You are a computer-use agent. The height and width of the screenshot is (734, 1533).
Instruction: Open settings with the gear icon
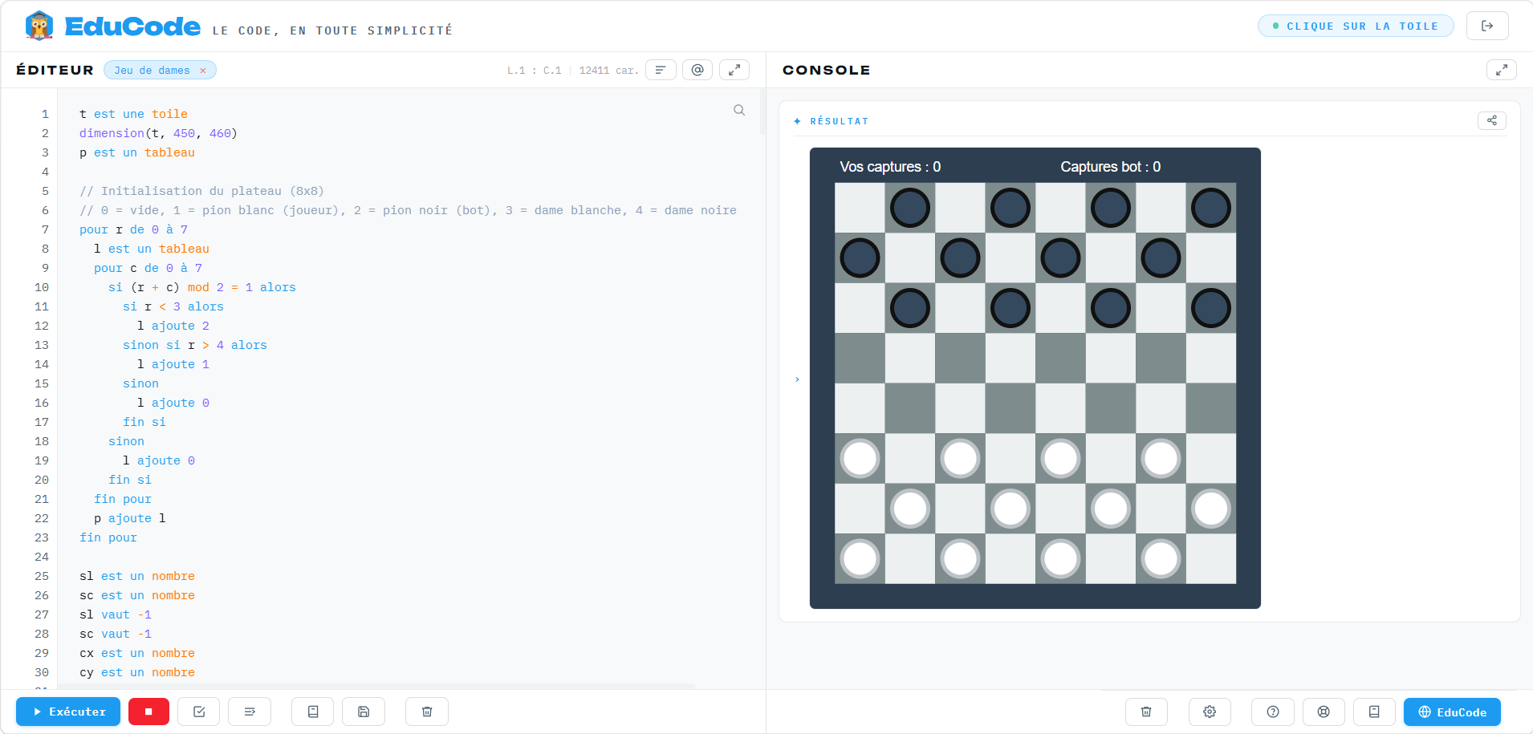click(x=1210, y=712)
